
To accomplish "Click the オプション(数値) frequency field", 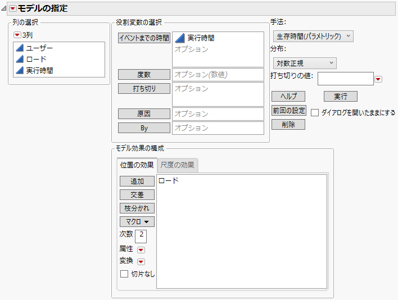I will point(218,75).
